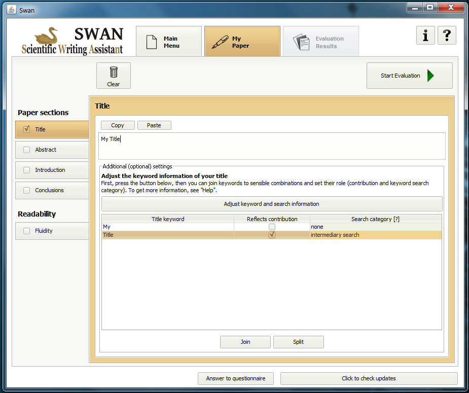The width and height of the screenshot is (469, 393).
Task: Click the Copy button
Action: pos(118,125)
